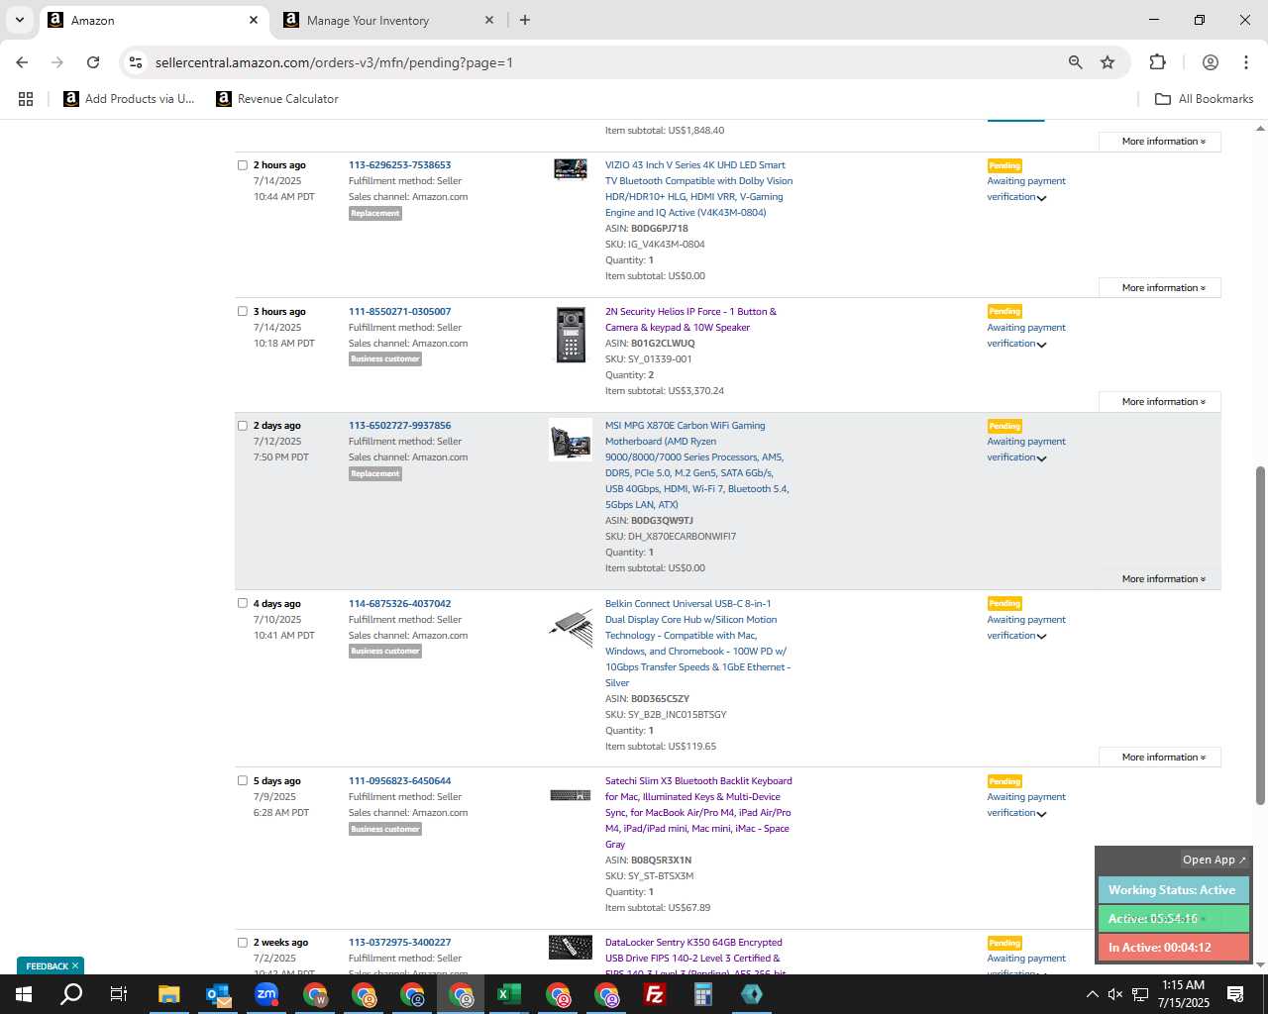Select checkbox for order 113-0372975-3400227
The image size is (1268, 1014).
[x=243, y=943]
